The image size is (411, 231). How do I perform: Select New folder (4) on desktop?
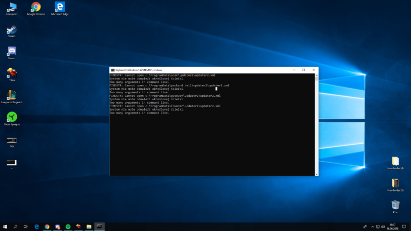tap(395, 163)
